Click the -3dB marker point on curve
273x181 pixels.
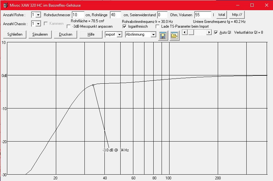tap(93, 85)
